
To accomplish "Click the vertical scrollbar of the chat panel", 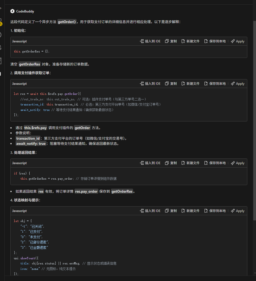I will pyautogui.click(x=254, y=121).
